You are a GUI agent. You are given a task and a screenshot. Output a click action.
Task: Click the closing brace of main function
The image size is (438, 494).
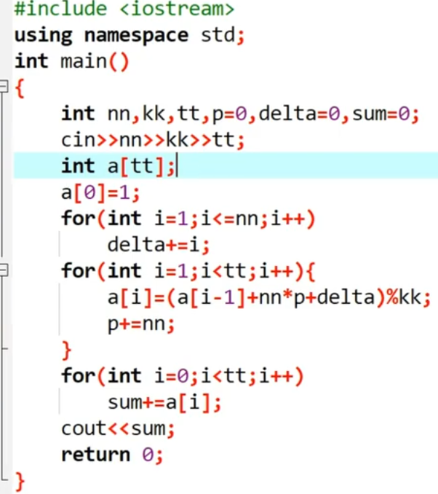coord(20,482)
